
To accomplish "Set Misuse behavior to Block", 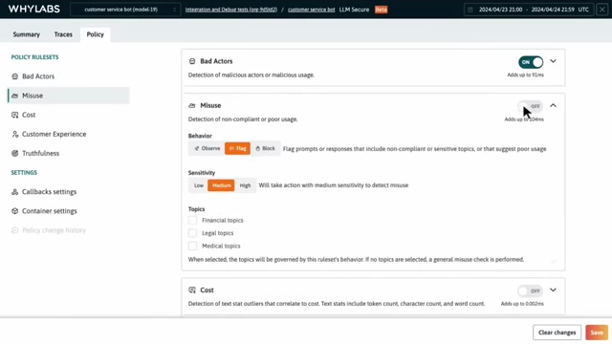I will pyautogui.click(x=266, y=149).
